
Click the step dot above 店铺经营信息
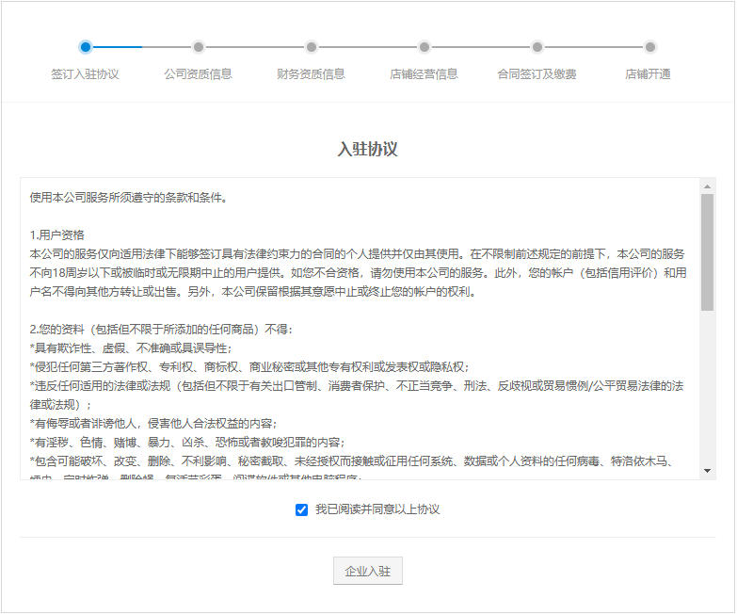tap(425, 47)
